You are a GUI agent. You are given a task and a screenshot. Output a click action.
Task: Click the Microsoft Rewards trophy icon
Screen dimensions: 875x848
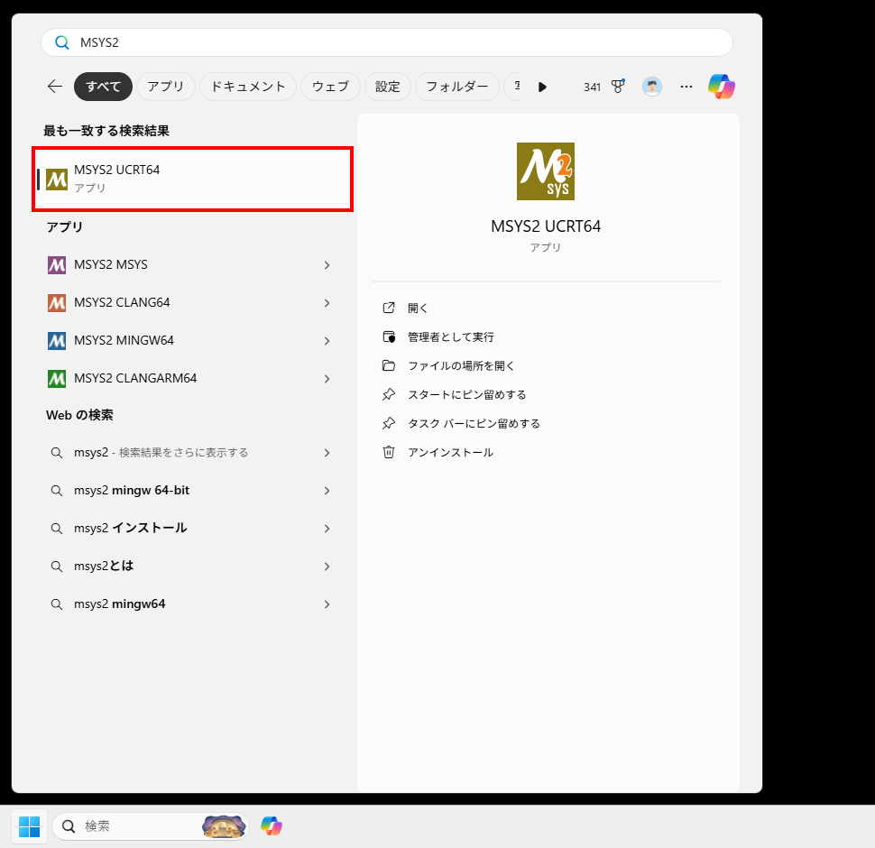point(617,86)
